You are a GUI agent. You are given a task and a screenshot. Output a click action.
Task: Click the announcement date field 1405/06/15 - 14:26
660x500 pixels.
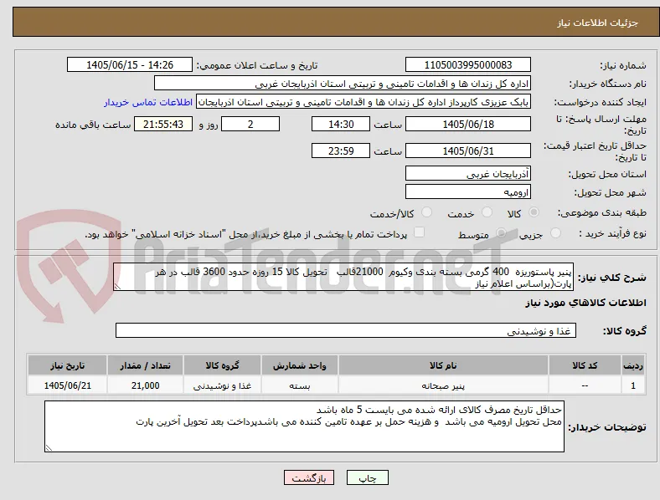point(130,64)
